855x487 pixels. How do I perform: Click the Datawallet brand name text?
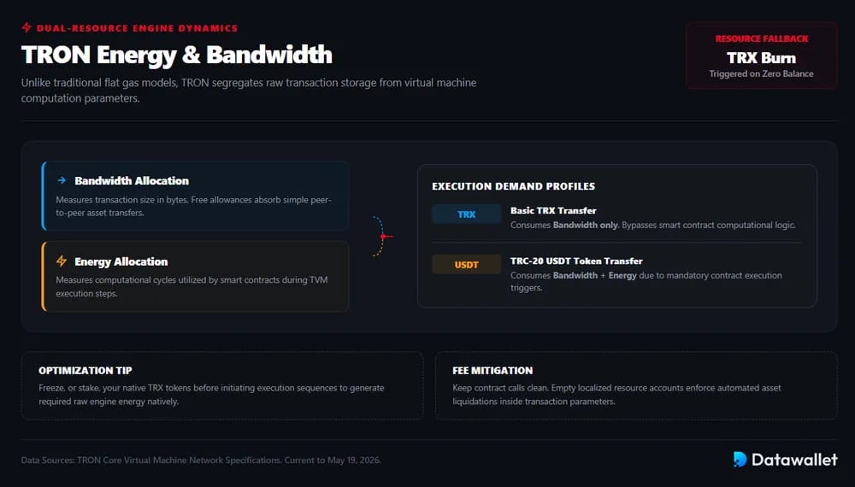794,460
